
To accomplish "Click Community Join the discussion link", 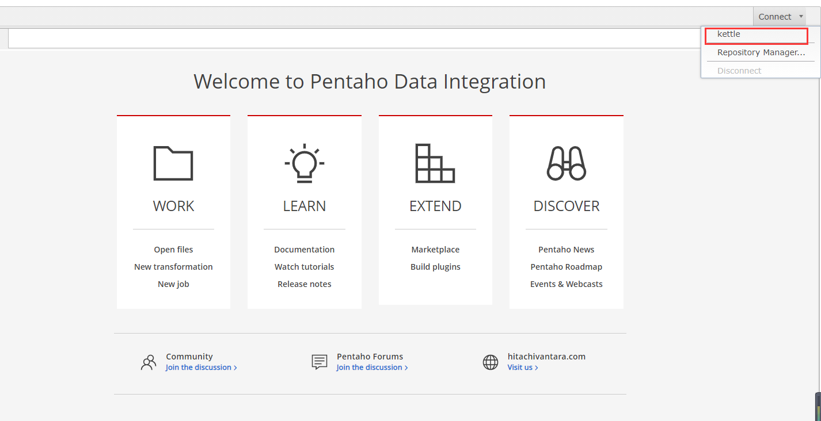I will pos(202,368).
